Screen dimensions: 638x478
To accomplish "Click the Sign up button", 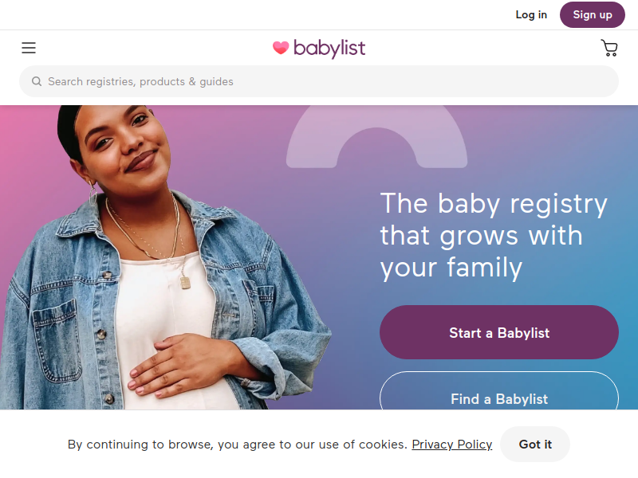I will (x=593, y=14).
